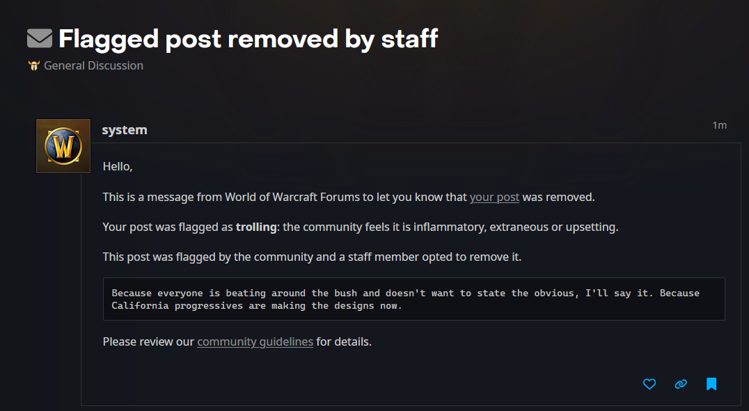Click the envelope icon beside the title
This screenshot has height=411, width=749.
coord(40,38)
